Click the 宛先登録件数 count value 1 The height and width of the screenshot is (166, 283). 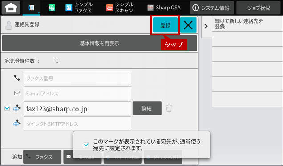pyautogui.click(x=57, y=61)
